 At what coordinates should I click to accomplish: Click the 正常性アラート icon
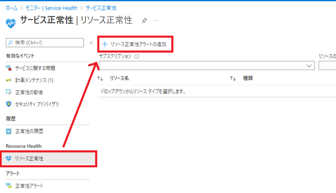pos(8,186)
